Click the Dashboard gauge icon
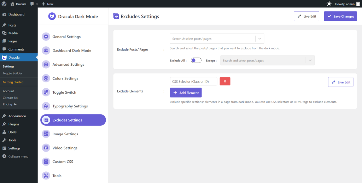This screenshot has width=362, height=183. (x=4, y=14)
